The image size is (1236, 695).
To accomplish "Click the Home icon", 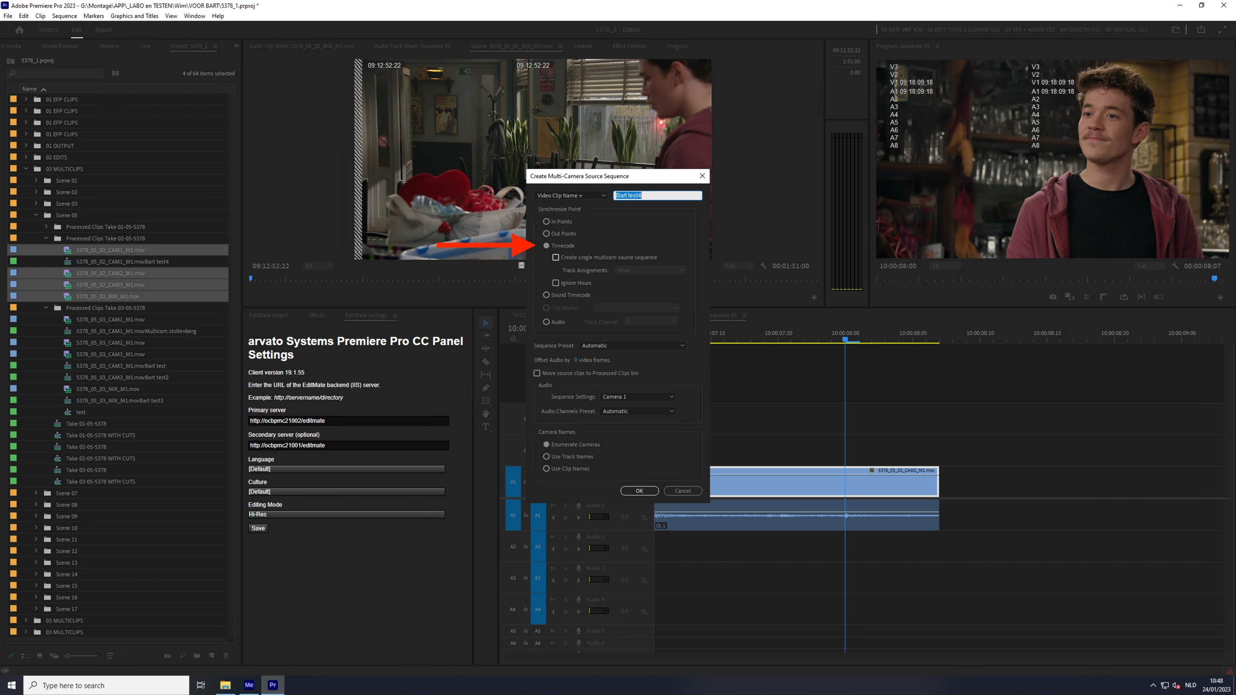I will pos(19,30).
